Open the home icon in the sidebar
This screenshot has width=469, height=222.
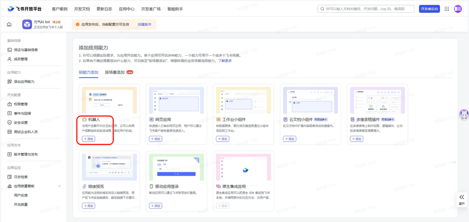coord(9,24)
